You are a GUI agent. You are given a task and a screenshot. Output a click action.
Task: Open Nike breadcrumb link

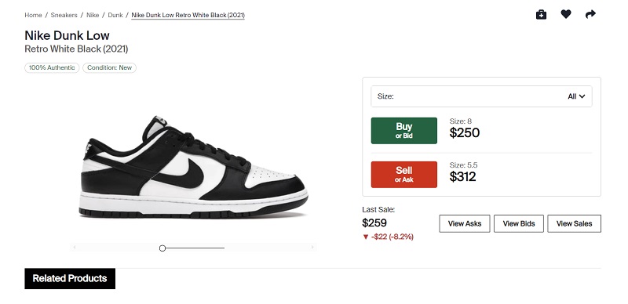pyautogui.click(x=93, y=15)
